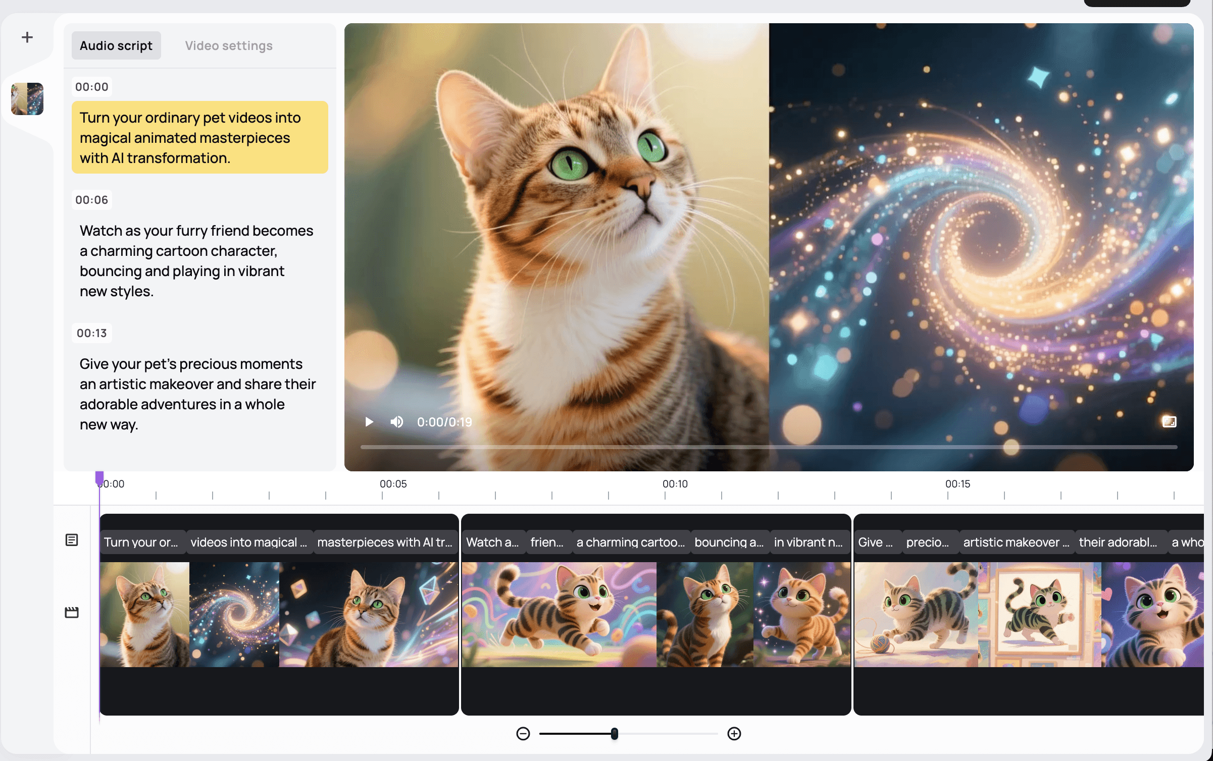Click the zoom in plus icon
Image resolution: width=1213 pixels, height=761 pixels.
734,734
